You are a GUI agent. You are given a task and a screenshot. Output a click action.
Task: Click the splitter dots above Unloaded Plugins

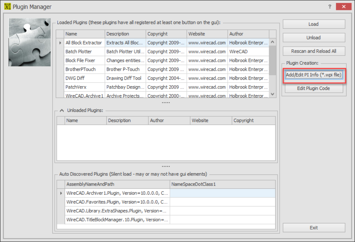pos(166,103)
